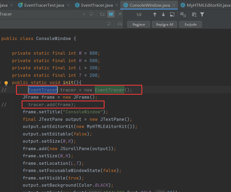Insert new line in replace field
The image size is (231, 192).
[109, 24]
